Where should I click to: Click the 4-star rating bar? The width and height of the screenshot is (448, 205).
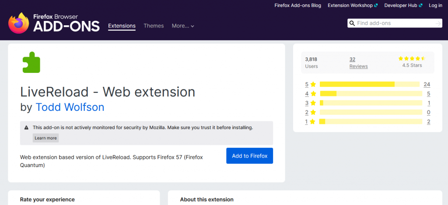tap(370, 94)
